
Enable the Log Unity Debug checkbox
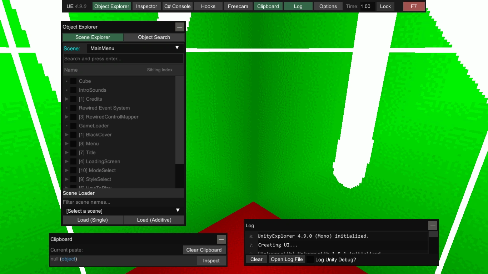310,259
